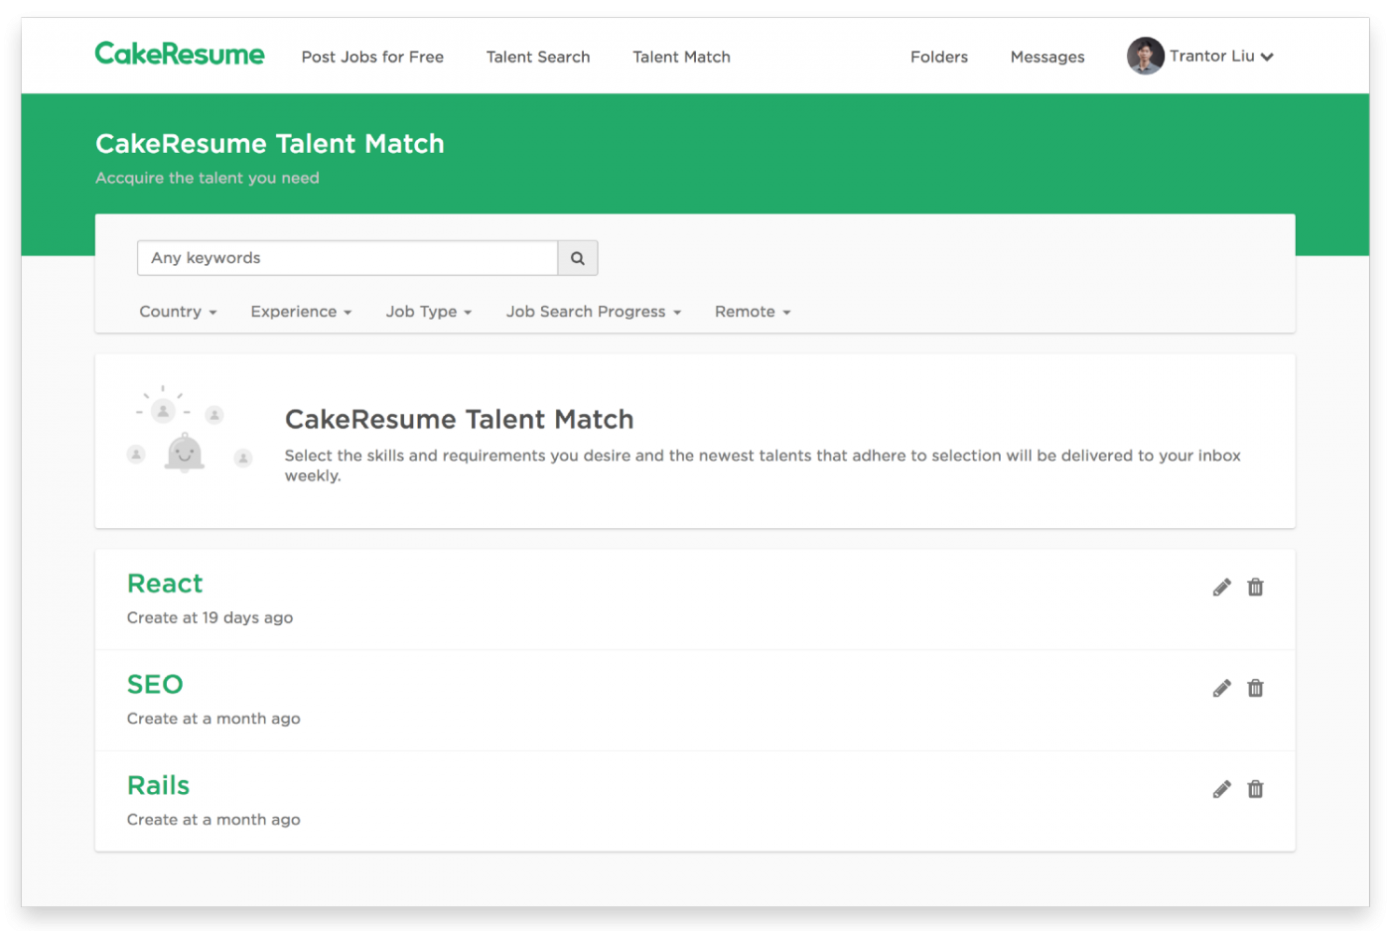Focus the Any keywords search field
The height and width of the screenshot is (931, 1390).
(x=347, y=258)
